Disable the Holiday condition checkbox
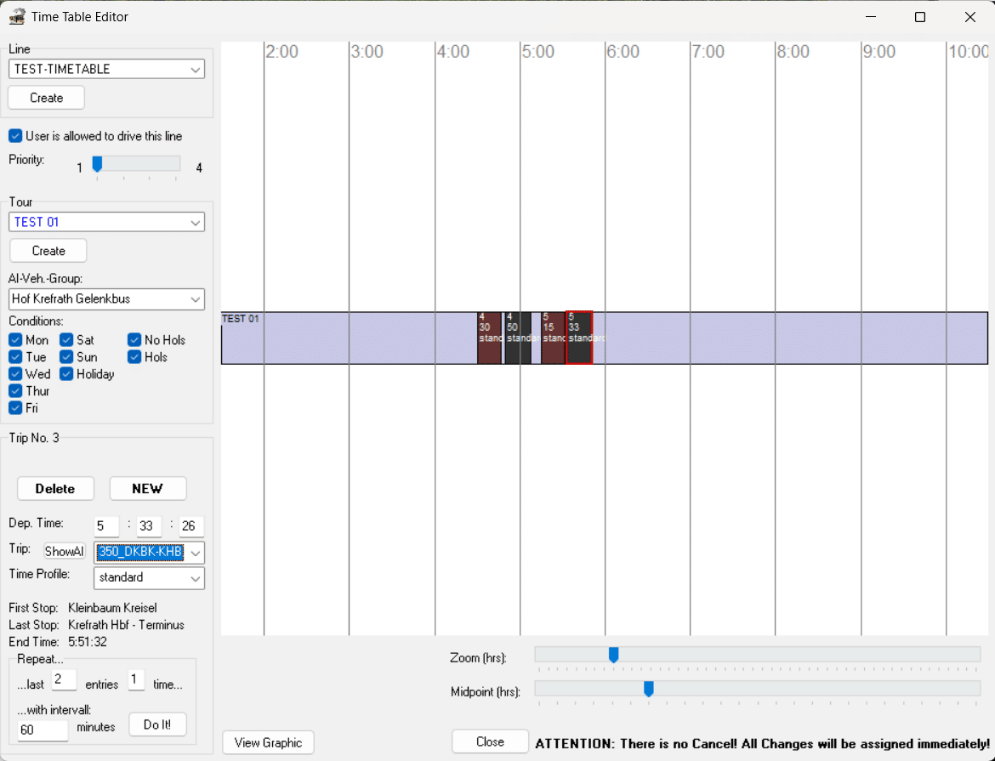 (x=66, y=374)
